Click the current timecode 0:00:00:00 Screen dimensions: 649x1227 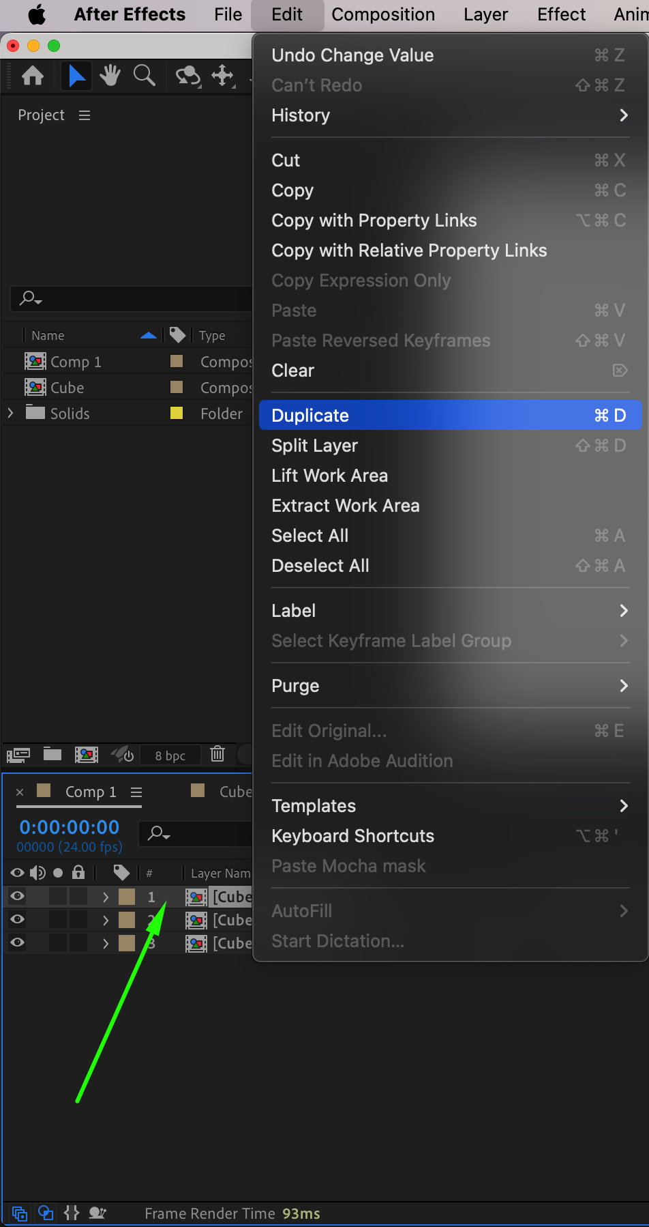(x=70, y=827)
